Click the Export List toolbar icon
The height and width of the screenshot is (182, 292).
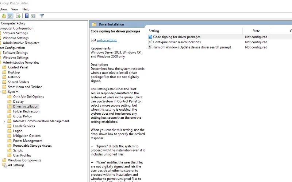(18, 16)
